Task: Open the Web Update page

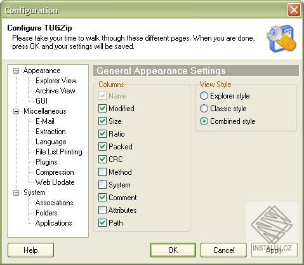Action: (x=55, y=182)
